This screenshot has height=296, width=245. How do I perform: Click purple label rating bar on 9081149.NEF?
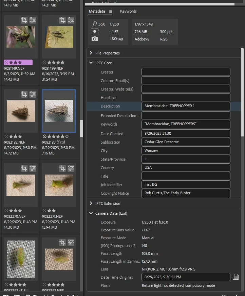point(18,62)
